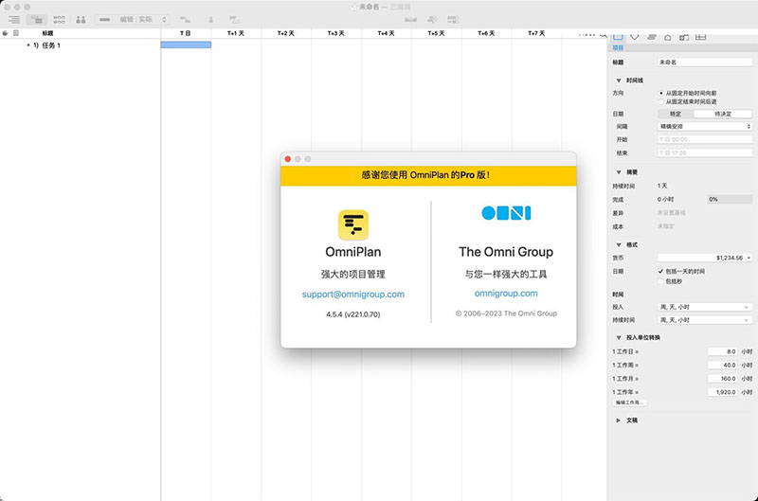
Task: Click the 1 工作月 hours field
Action: coord(723,379)
